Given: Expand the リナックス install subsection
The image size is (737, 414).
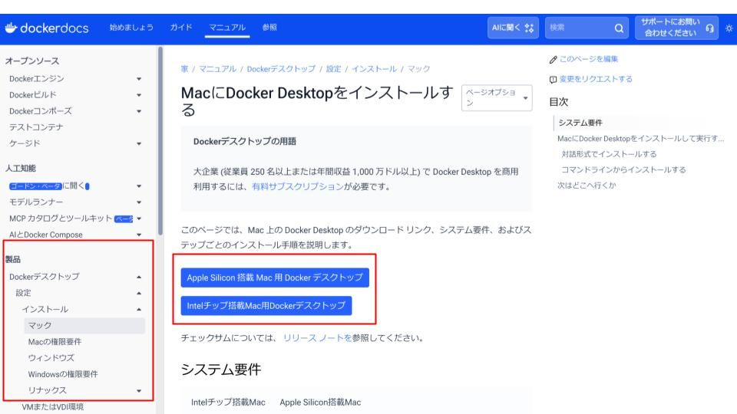Looking at the screenshot, I should [139, 391].
